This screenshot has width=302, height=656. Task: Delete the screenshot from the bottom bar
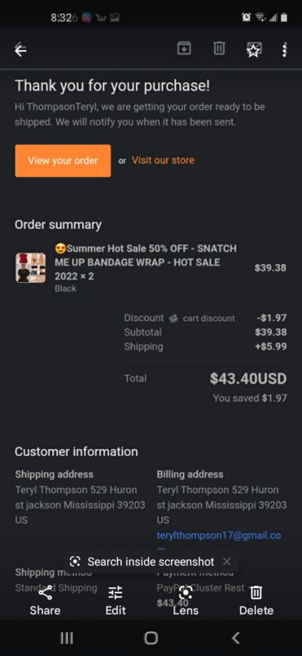(x=256, y=601)
